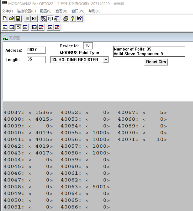Open the 查看(V) menu

point(61,11)
